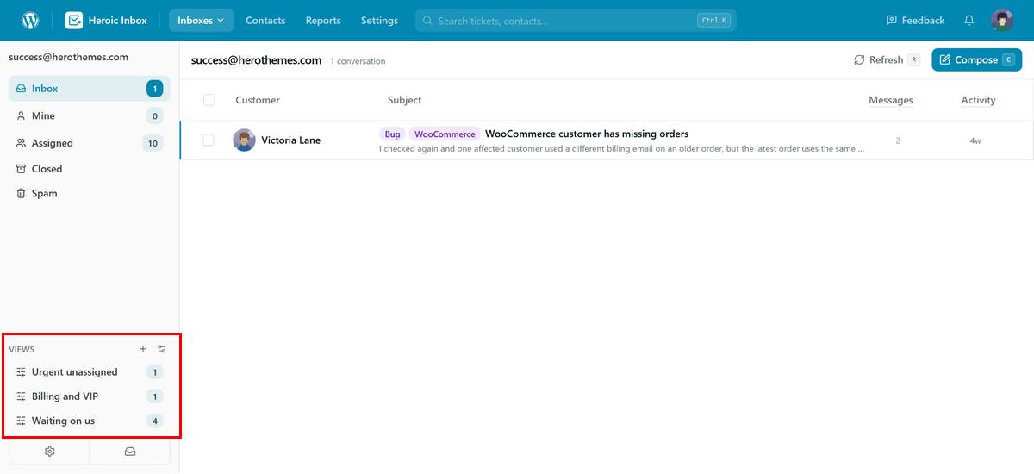This screenshot has height=474, width=1034.
Task: Focus the Search tickets, contacts field
Action: click(576, 20)
